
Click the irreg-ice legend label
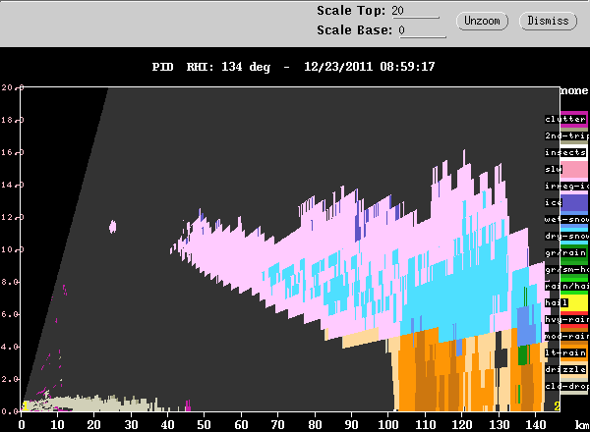[566, 186]
